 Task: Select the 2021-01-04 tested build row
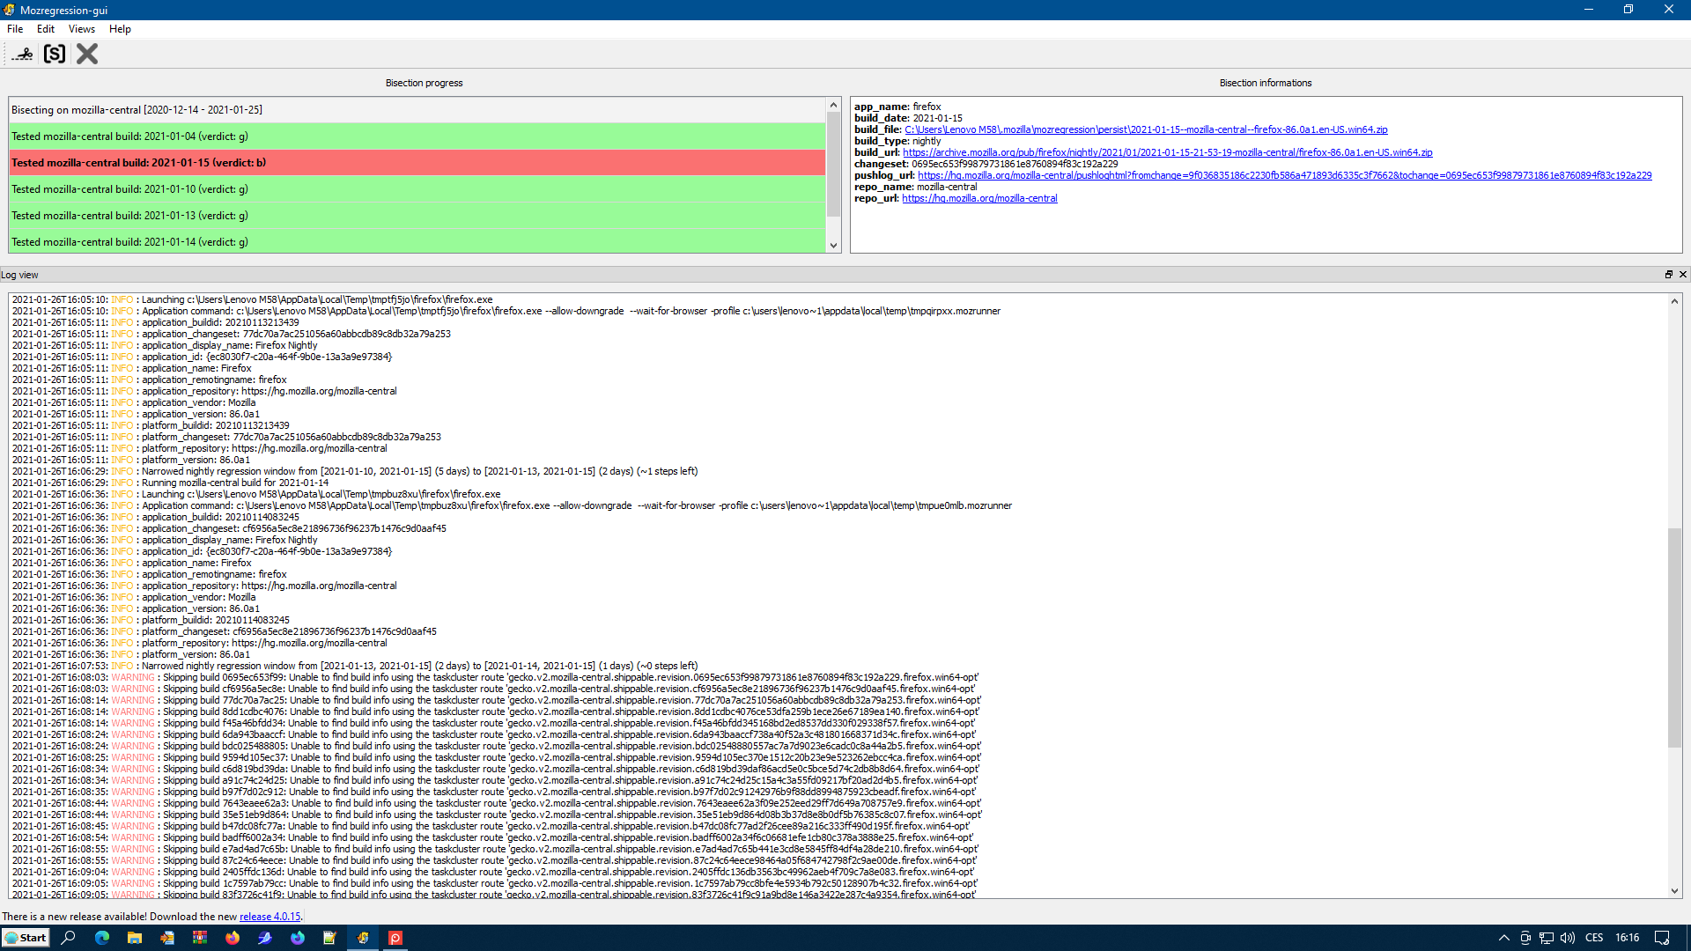tap(417, 136)
